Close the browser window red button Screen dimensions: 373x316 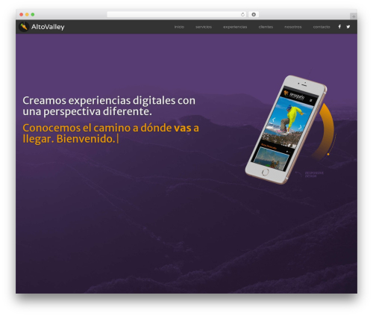click(x=22, y=14)
